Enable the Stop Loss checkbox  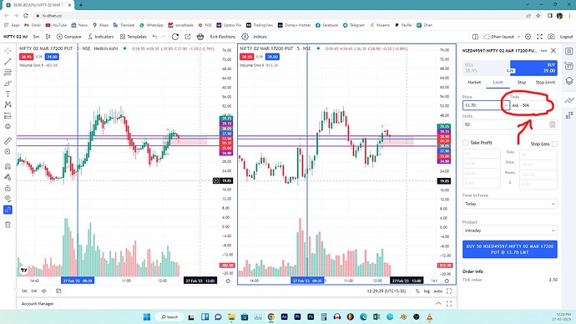[x=554, y=144]
